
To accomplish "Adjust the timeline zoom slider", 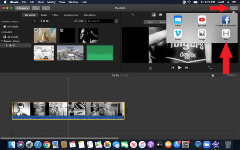I will tap(213, 76).
